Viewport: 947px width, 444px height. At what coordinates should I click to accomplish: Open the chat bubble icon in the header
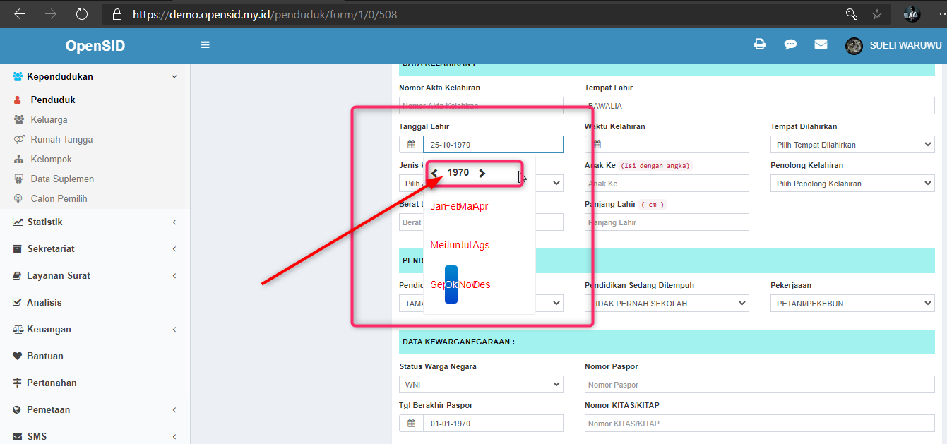tap(790, 44)
